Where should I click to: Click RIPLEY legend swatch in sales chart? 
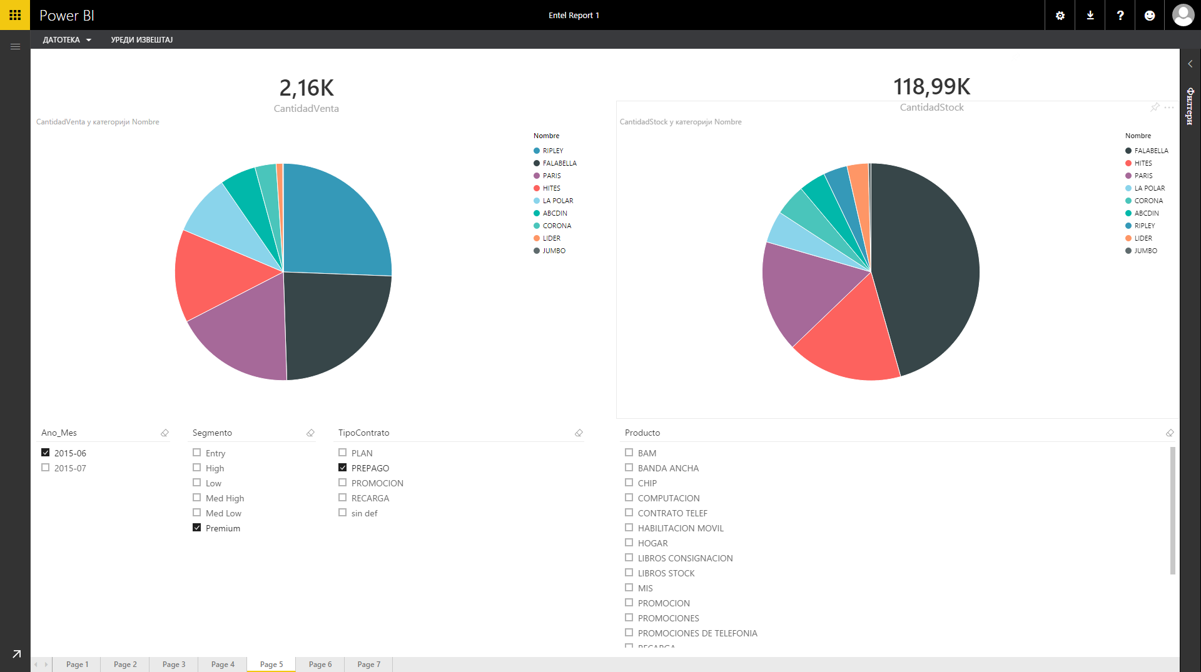[537, 151]
